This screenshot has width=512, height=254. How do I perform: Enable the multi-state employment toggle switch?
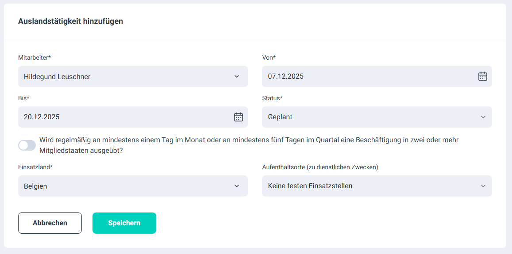(x=27, y=145)
